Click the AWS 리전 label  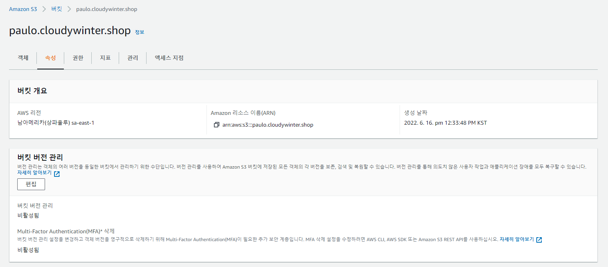29,113
